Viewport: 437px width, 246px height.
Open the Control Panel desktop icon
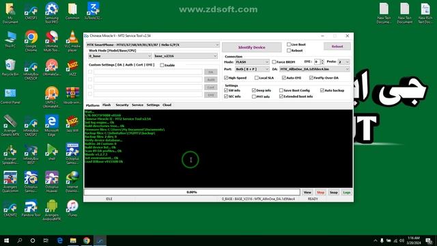[10, 96]
